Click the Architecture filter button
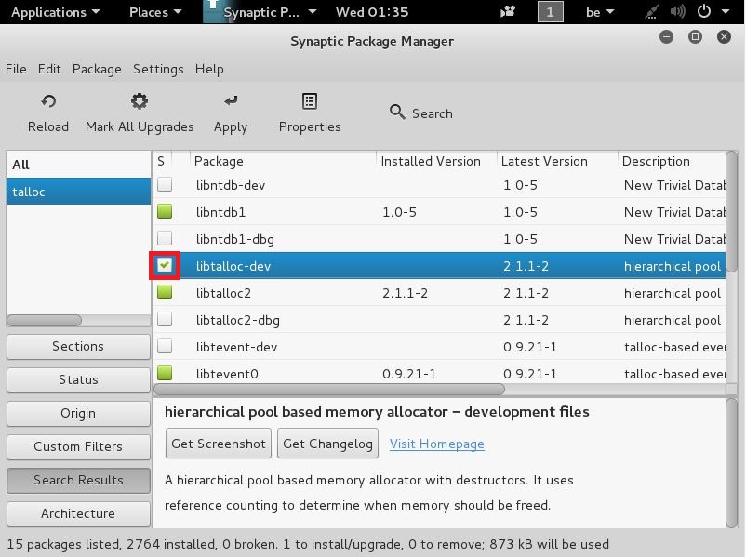The image size is (746, 557). 78,513
